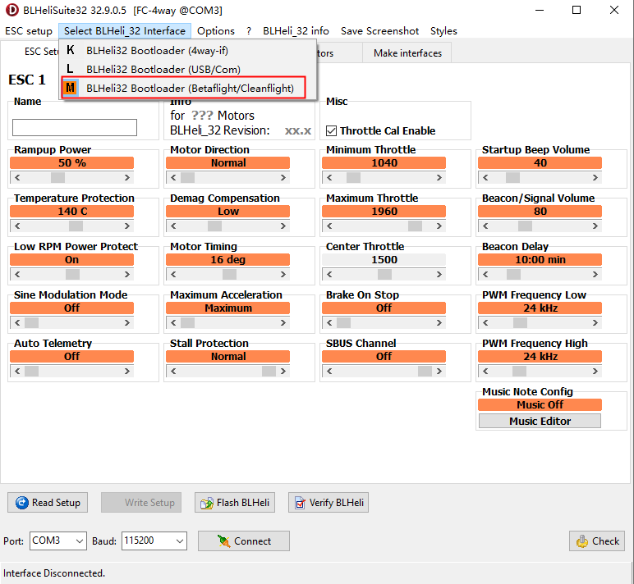
Task: Open the BLHeli_32 info menu
Action: click(296, 31)
